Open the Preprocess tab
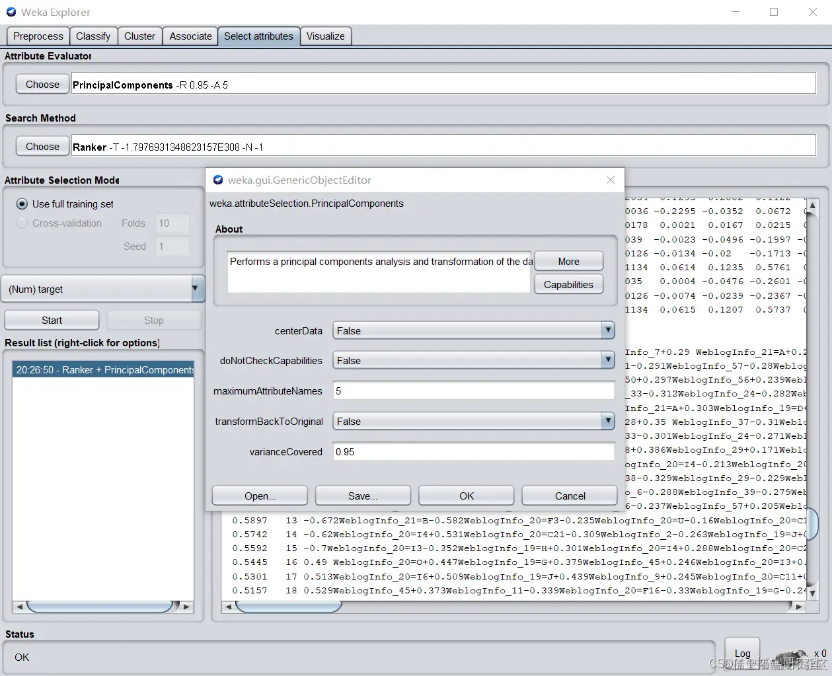The image size is (832, 676). [x=38, y=36]
